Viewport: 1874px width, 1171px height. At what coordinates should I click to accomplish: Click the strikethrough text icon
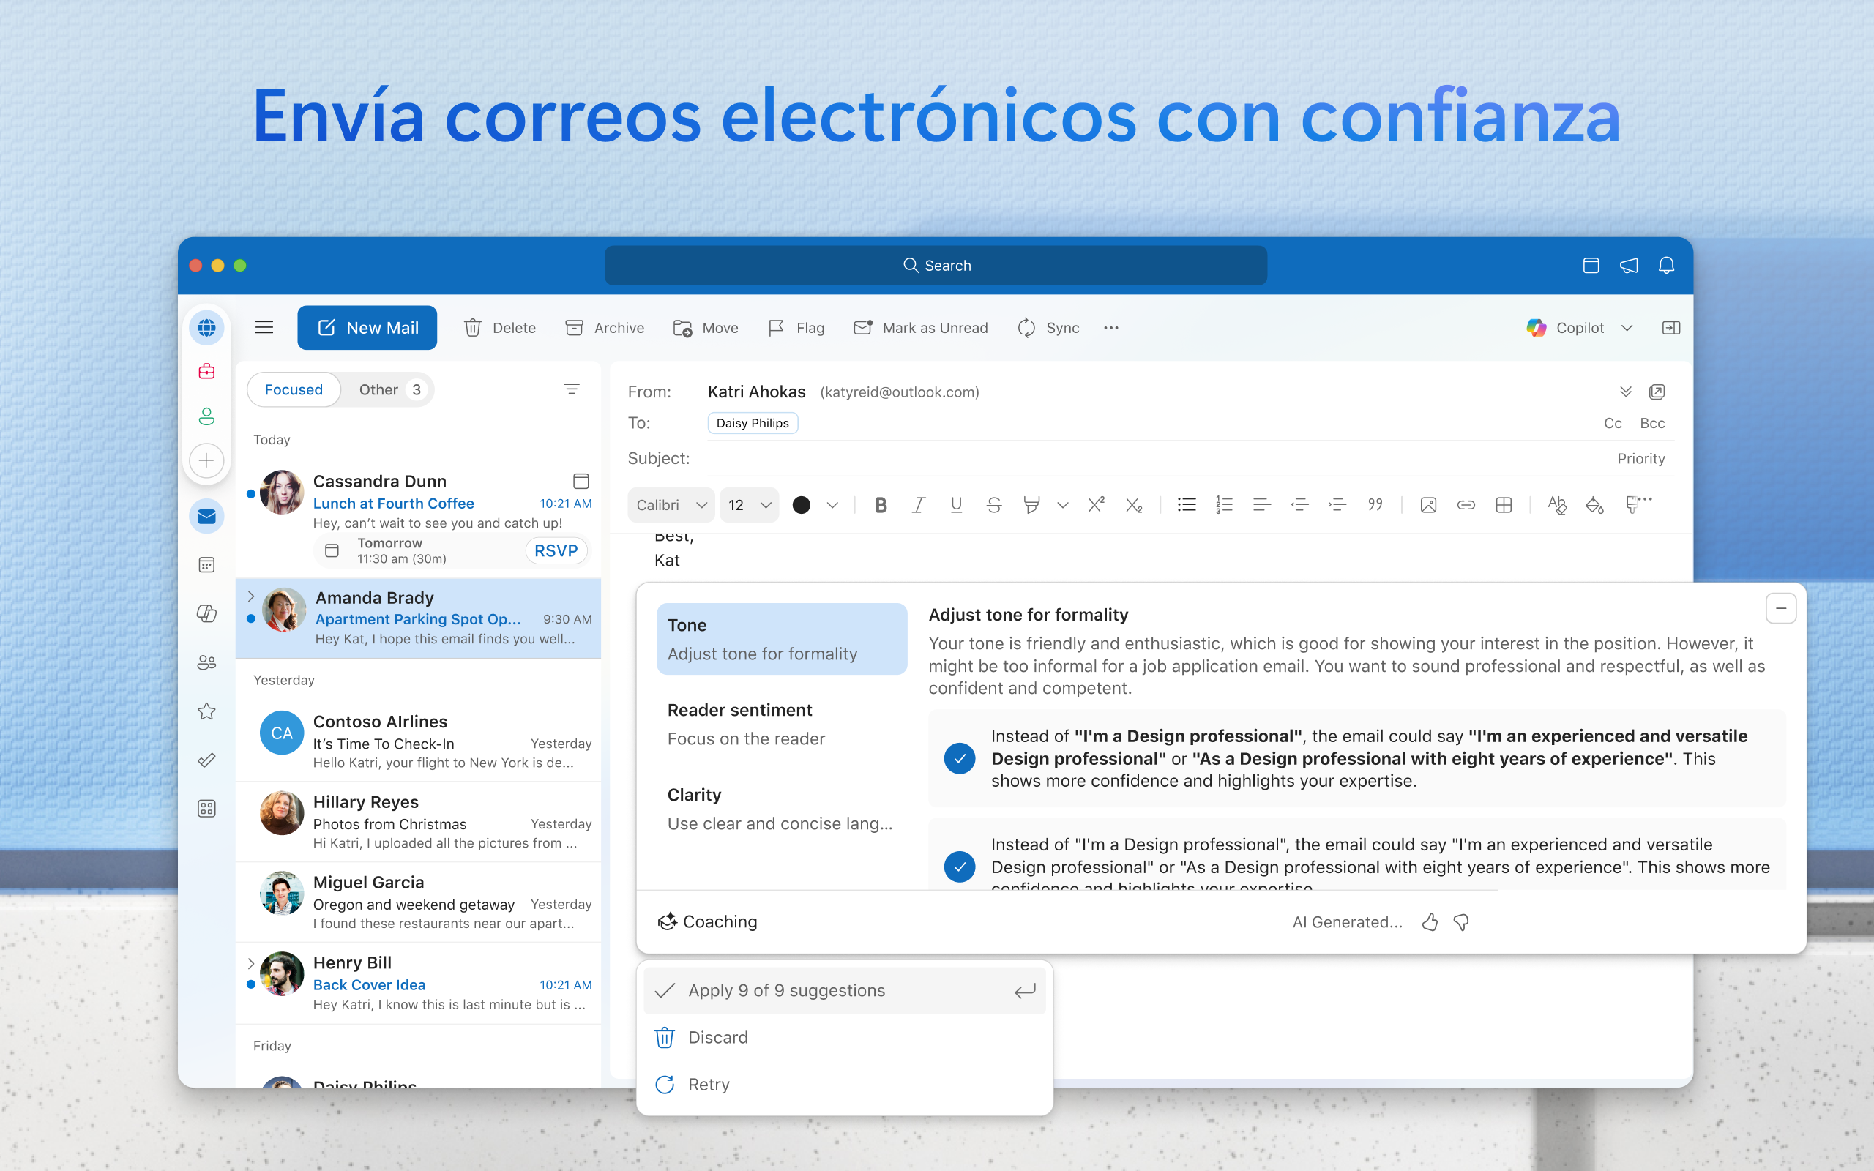click(993, 505)
